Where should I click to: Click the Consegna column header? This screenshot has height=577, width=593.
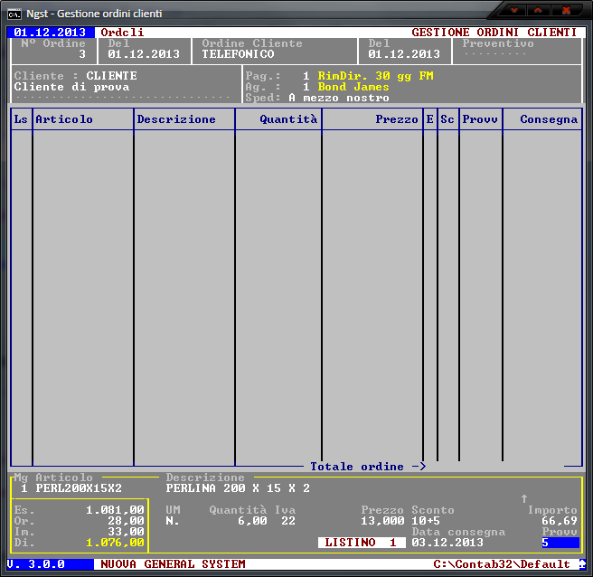[548, 119]
